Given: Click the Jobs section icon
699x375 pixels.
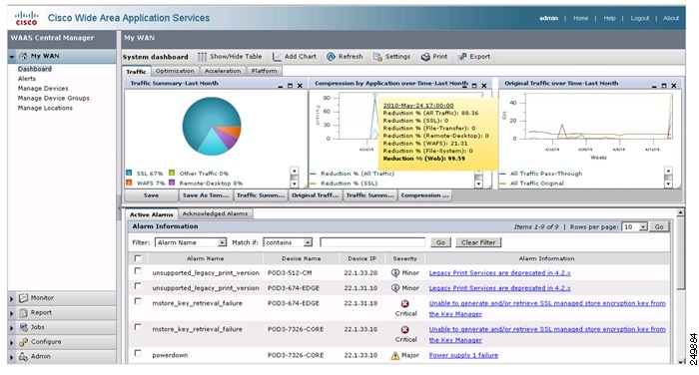Looking at the screenshot, I should pos(23,327).
